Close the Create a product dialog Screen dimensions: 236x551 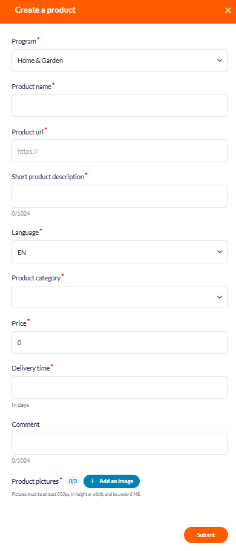[228, 10]
